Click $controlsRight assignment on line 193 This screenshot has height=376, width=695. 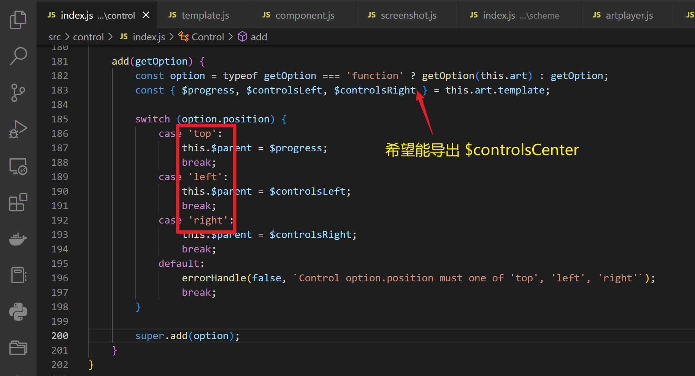tap(310, 235)
